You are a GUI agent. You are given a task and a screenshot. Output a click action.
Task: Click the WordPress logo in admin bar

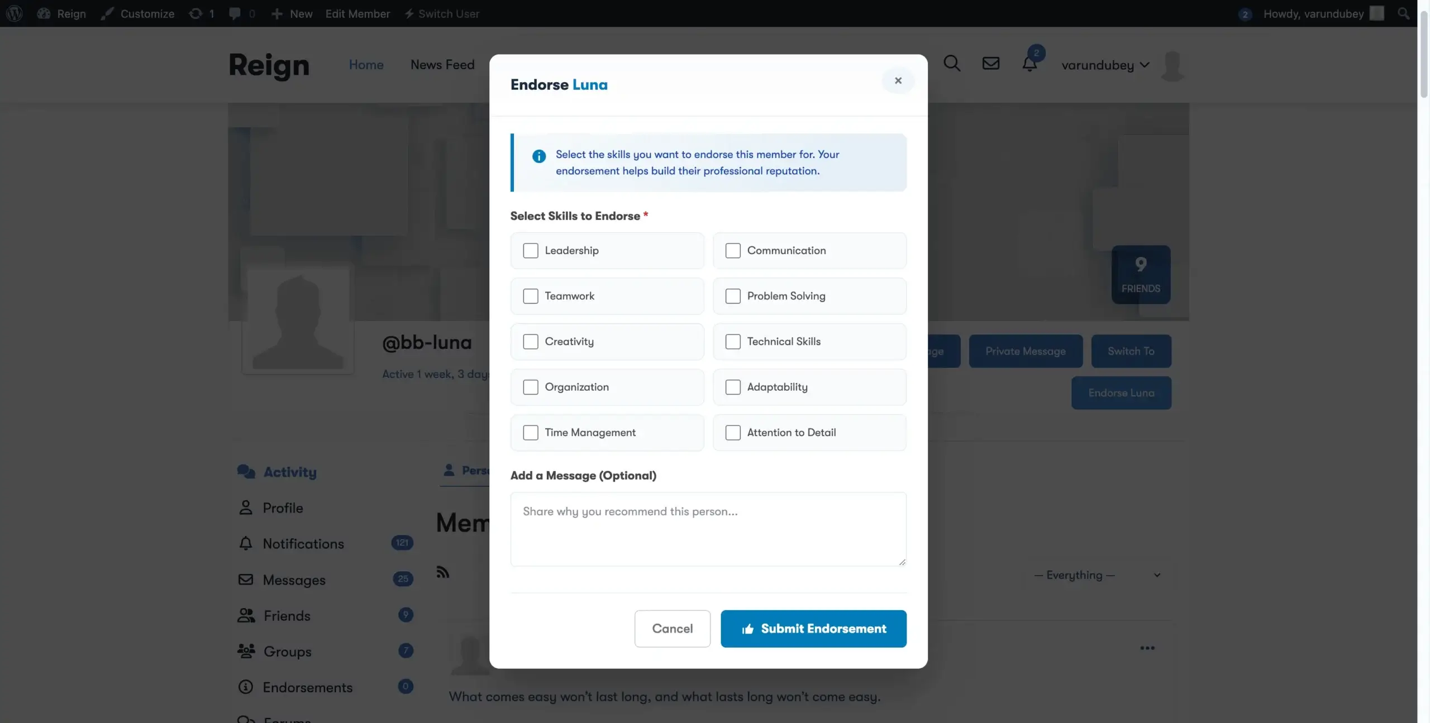point(14,13)
